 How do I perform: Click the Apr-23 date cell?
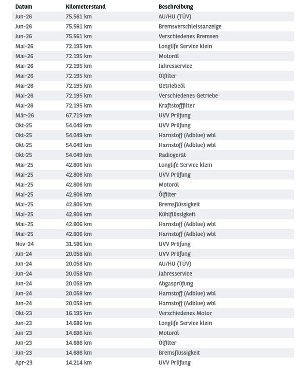pos(24,362)
